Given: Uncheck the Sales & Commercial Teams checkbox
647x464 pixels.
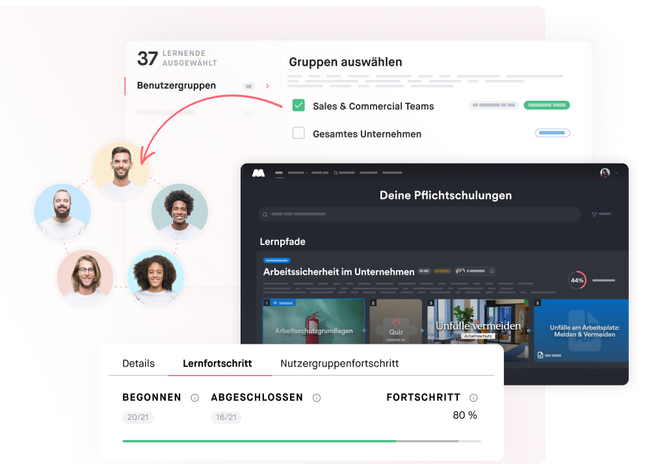Looking at the screenshot, I should coord(298,105).
